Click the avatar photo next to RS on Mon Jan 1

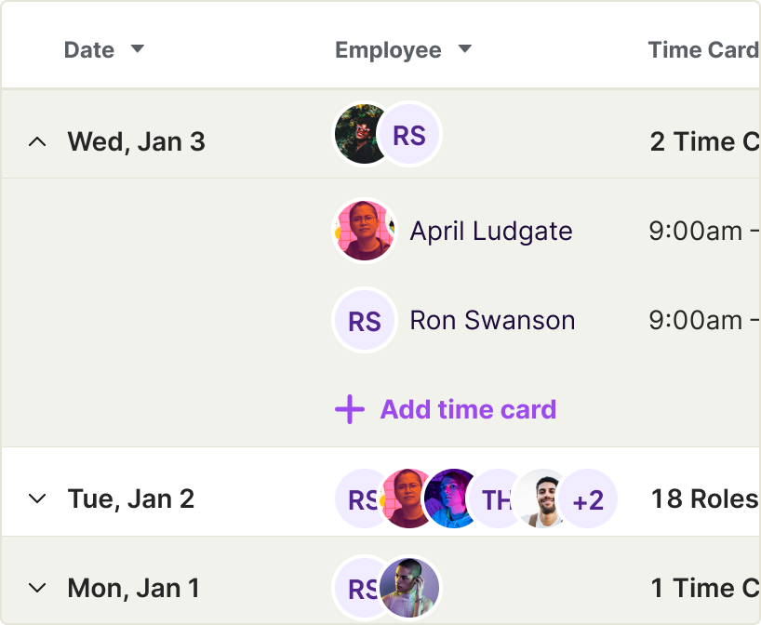(x=409, y=587)
